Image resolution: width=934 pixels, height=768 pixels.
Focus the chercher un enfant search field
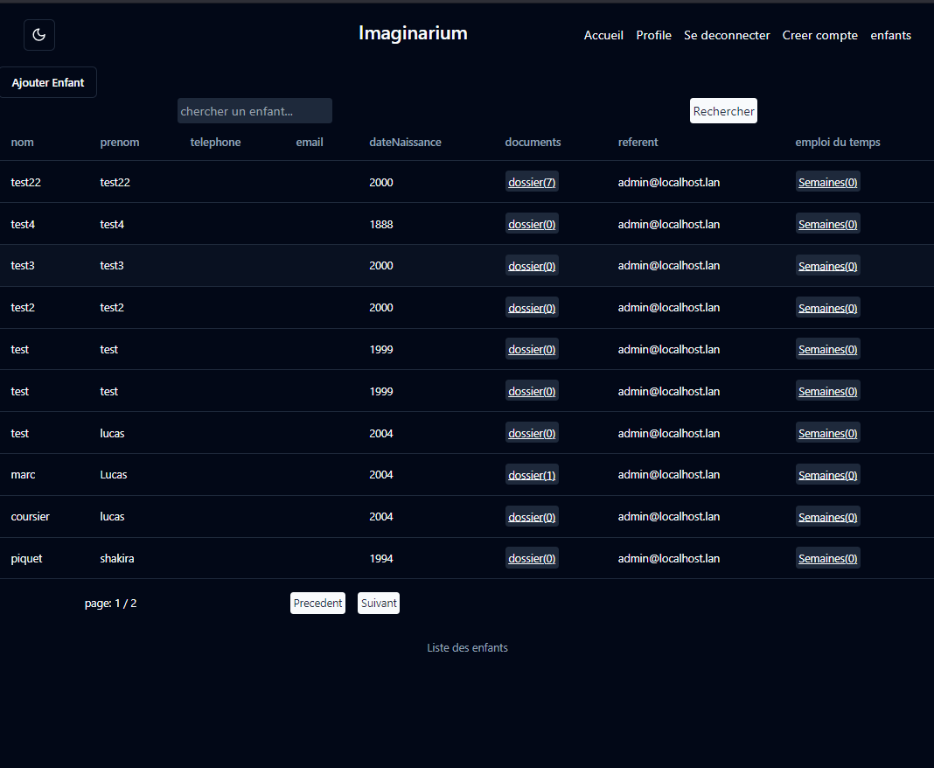tap(254, 111)
